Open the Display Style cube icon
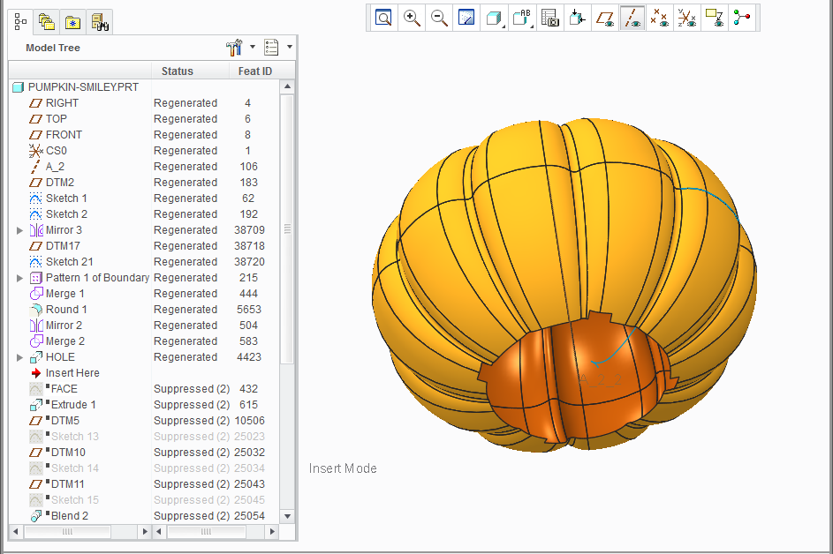The width and height of the screenshot is (833, 554). 495,18
